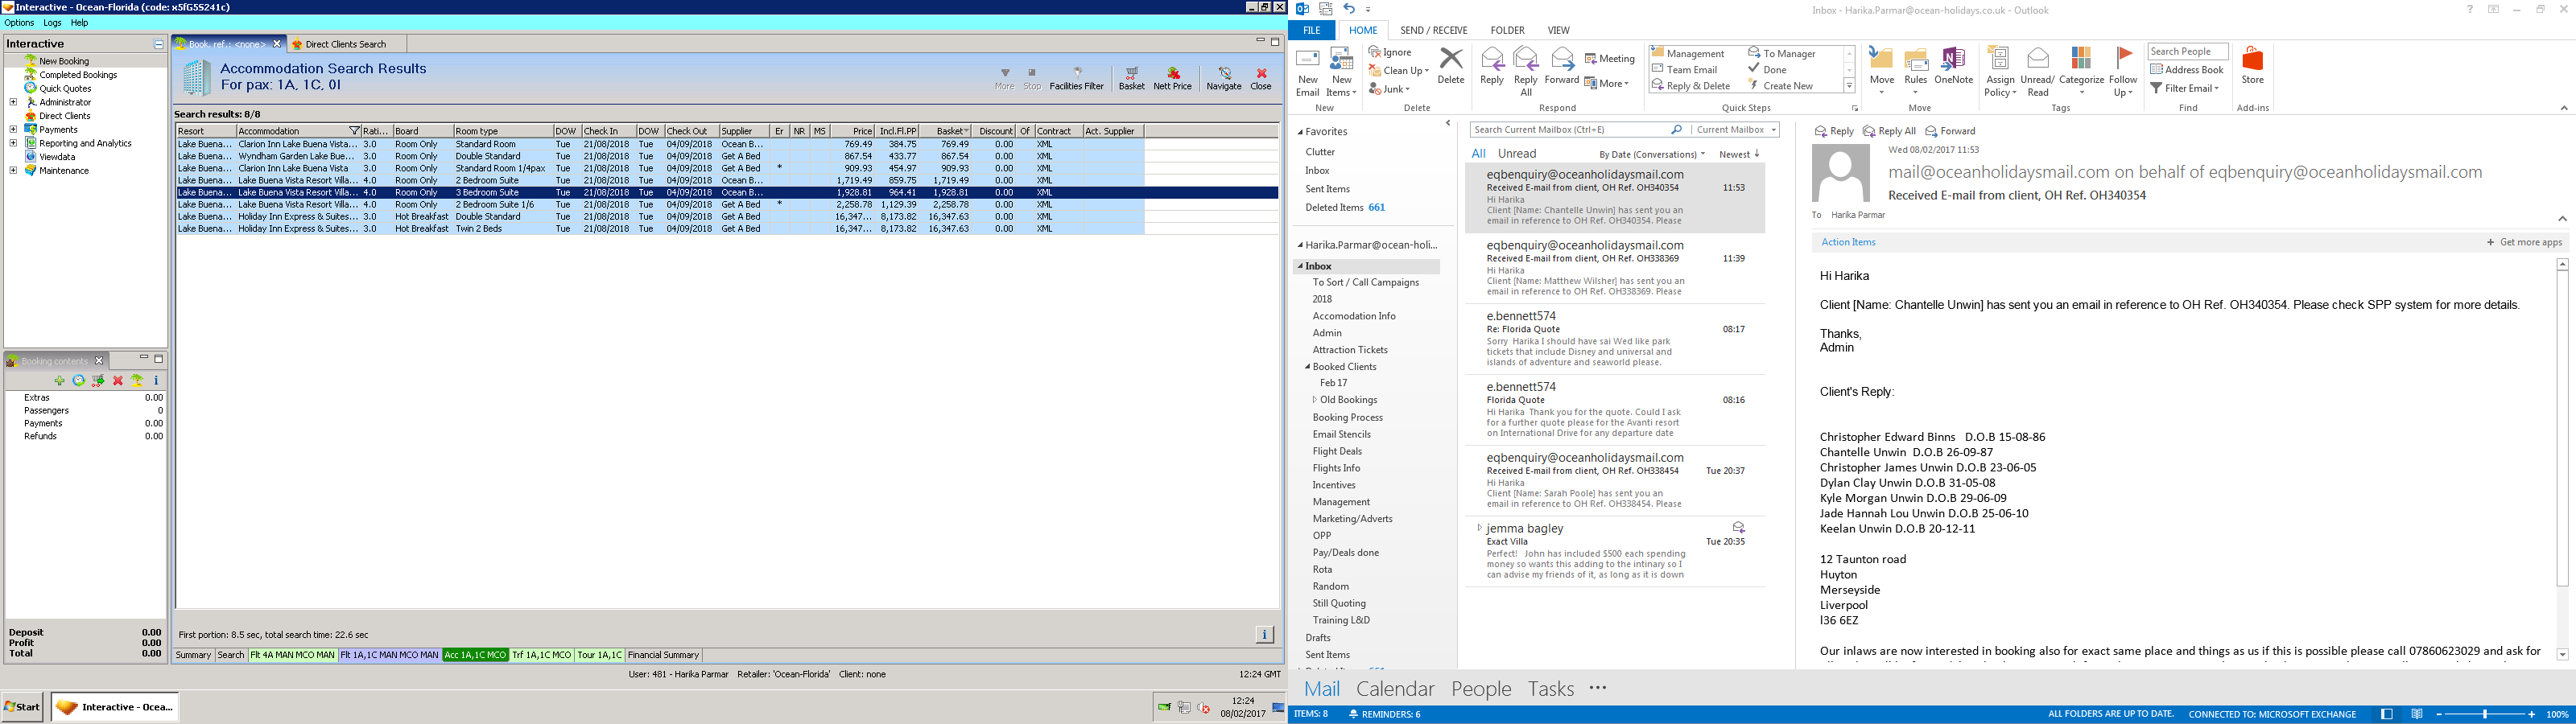2576x724 pixels.
Task: Click the Done quick step
Action: pos(1767,69)
